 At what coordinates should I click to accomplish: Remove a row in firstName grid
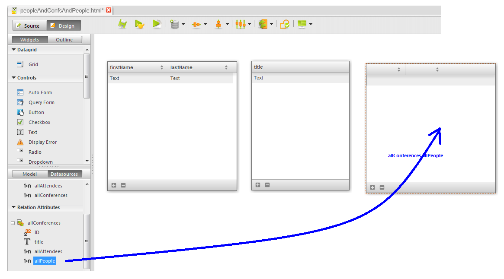(x=123, y=185)
